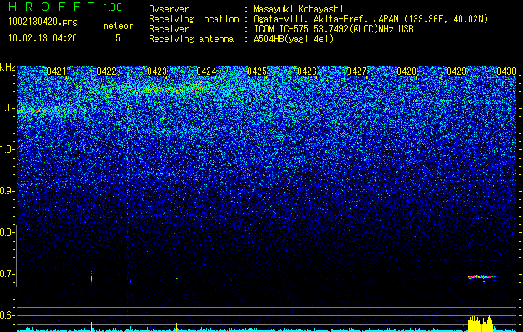Click the yellow signal level peak near 0429
Viewport: 523px width, 332px height.
[481, 324]
